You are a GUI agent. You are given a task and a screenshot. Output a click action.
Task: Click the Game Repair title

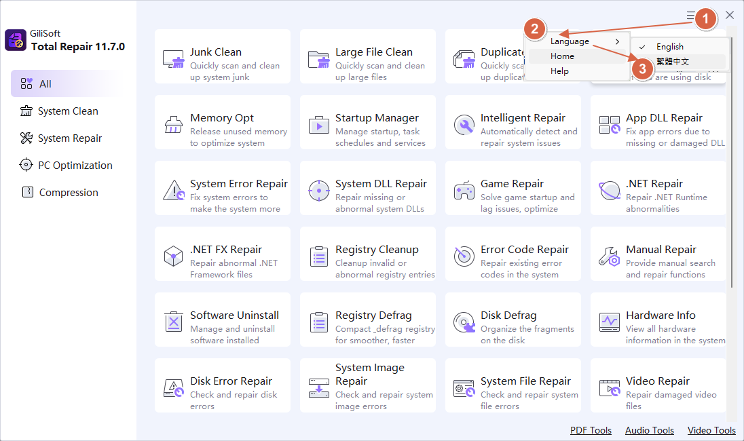[512, 183]
